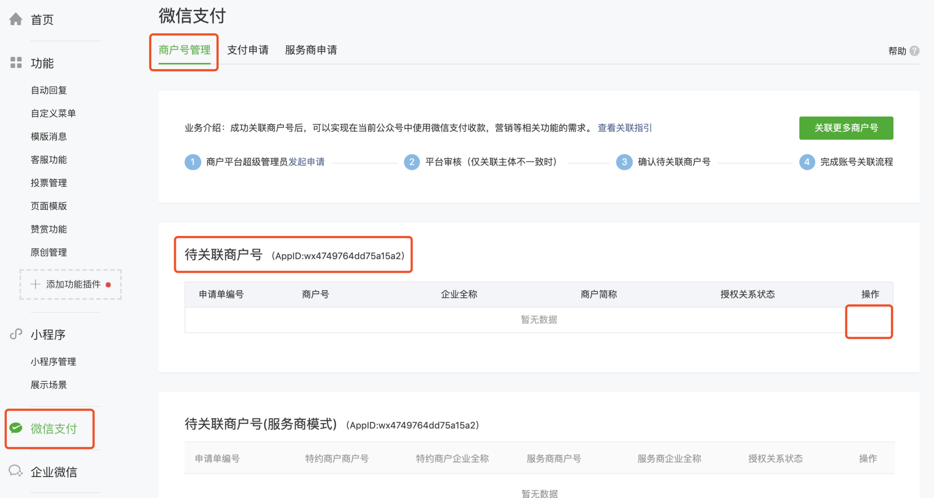This screenshot has width=934, height=498.
Task: Click step circle number 2
Action: click(x=412, y=162)
